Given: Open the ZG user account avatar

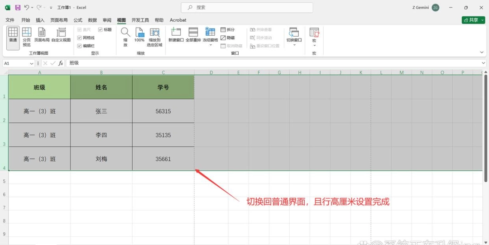Looking at the screenshot, I should 436,8.
